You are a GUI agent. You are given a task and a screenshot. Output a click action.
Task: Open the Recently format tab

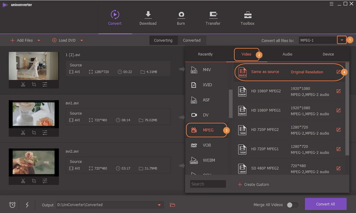205,54
